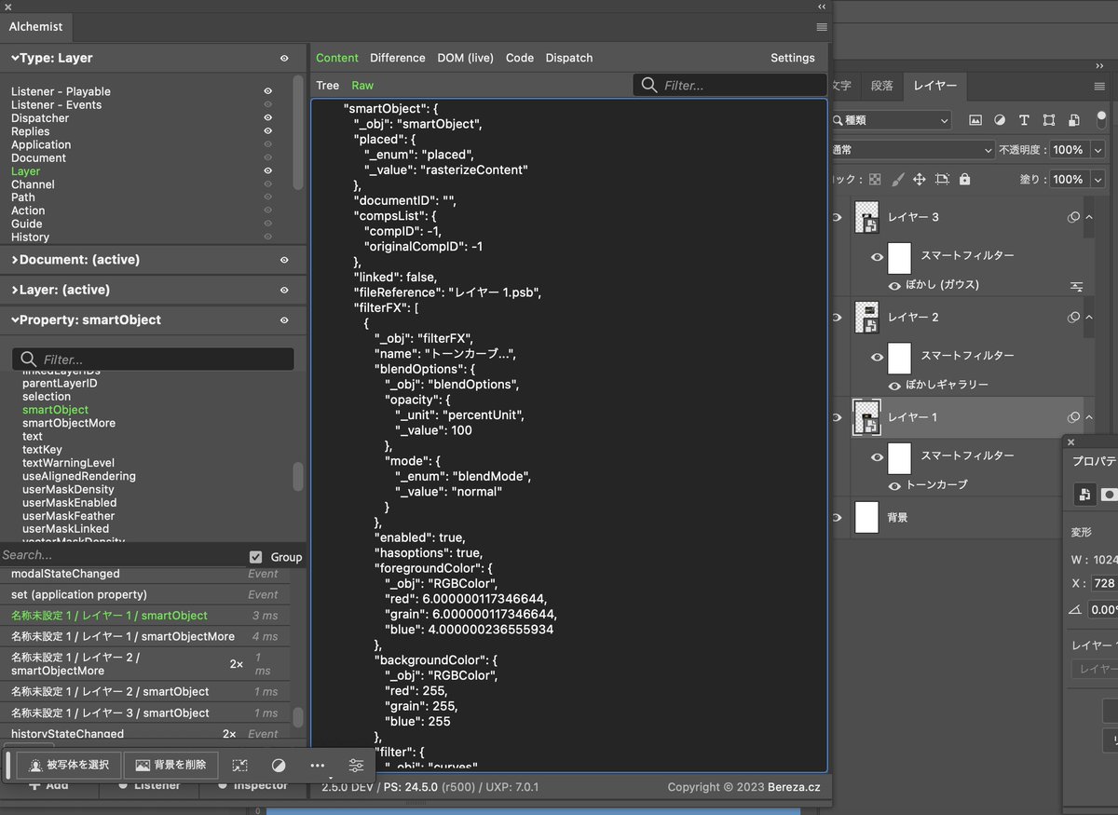Click the lock all padlock icon
This screenshot has width=1118, height=815.
[x=964, y=179]
